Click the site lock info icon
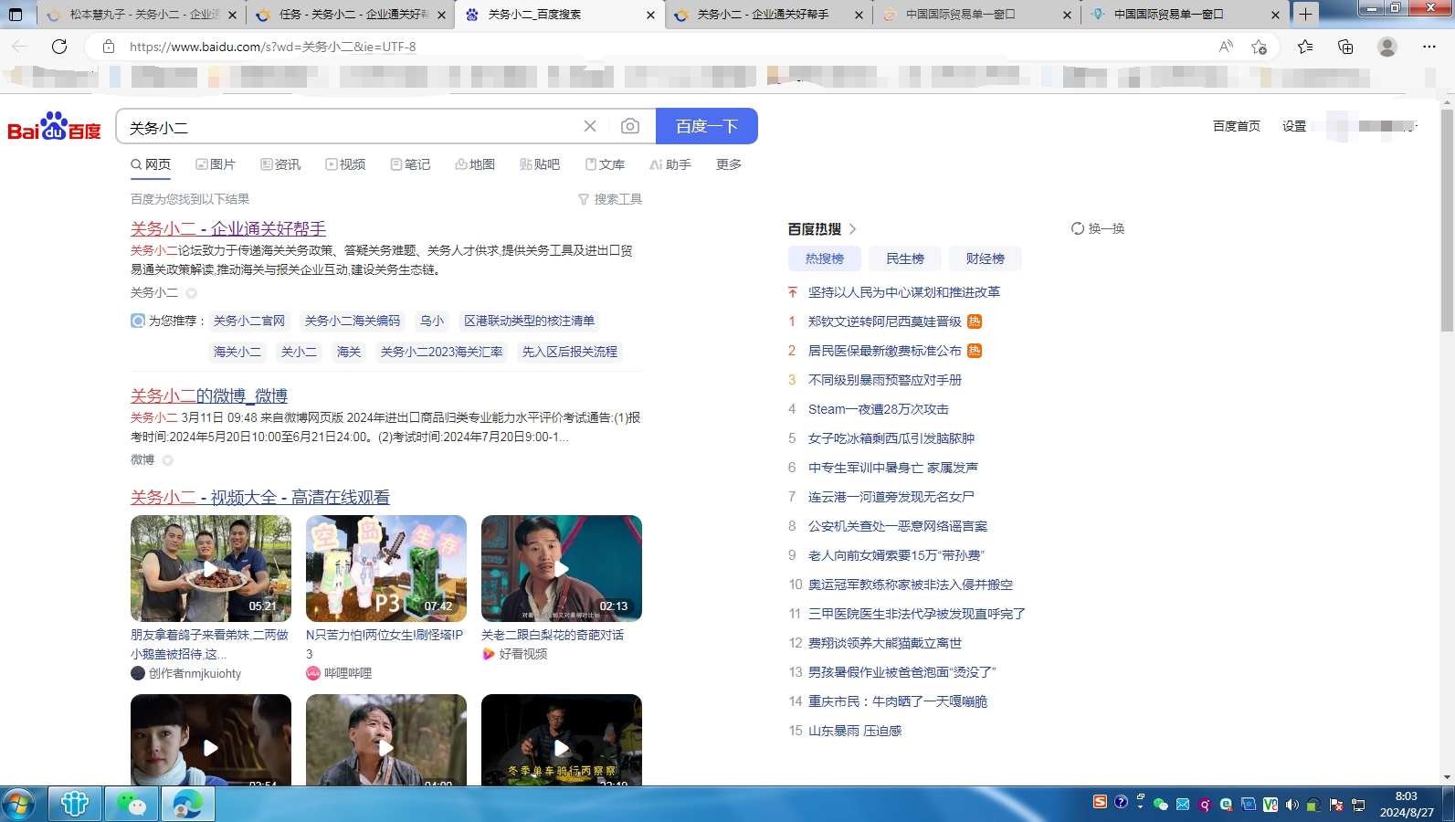Image resolution: width=1455 pixels, height=822 pixels. pos(109,47)
